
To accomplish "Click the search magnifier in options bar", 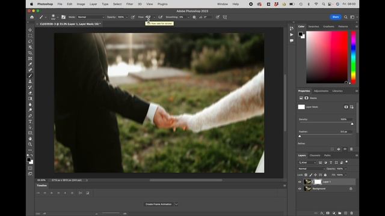I will (346, 17).
